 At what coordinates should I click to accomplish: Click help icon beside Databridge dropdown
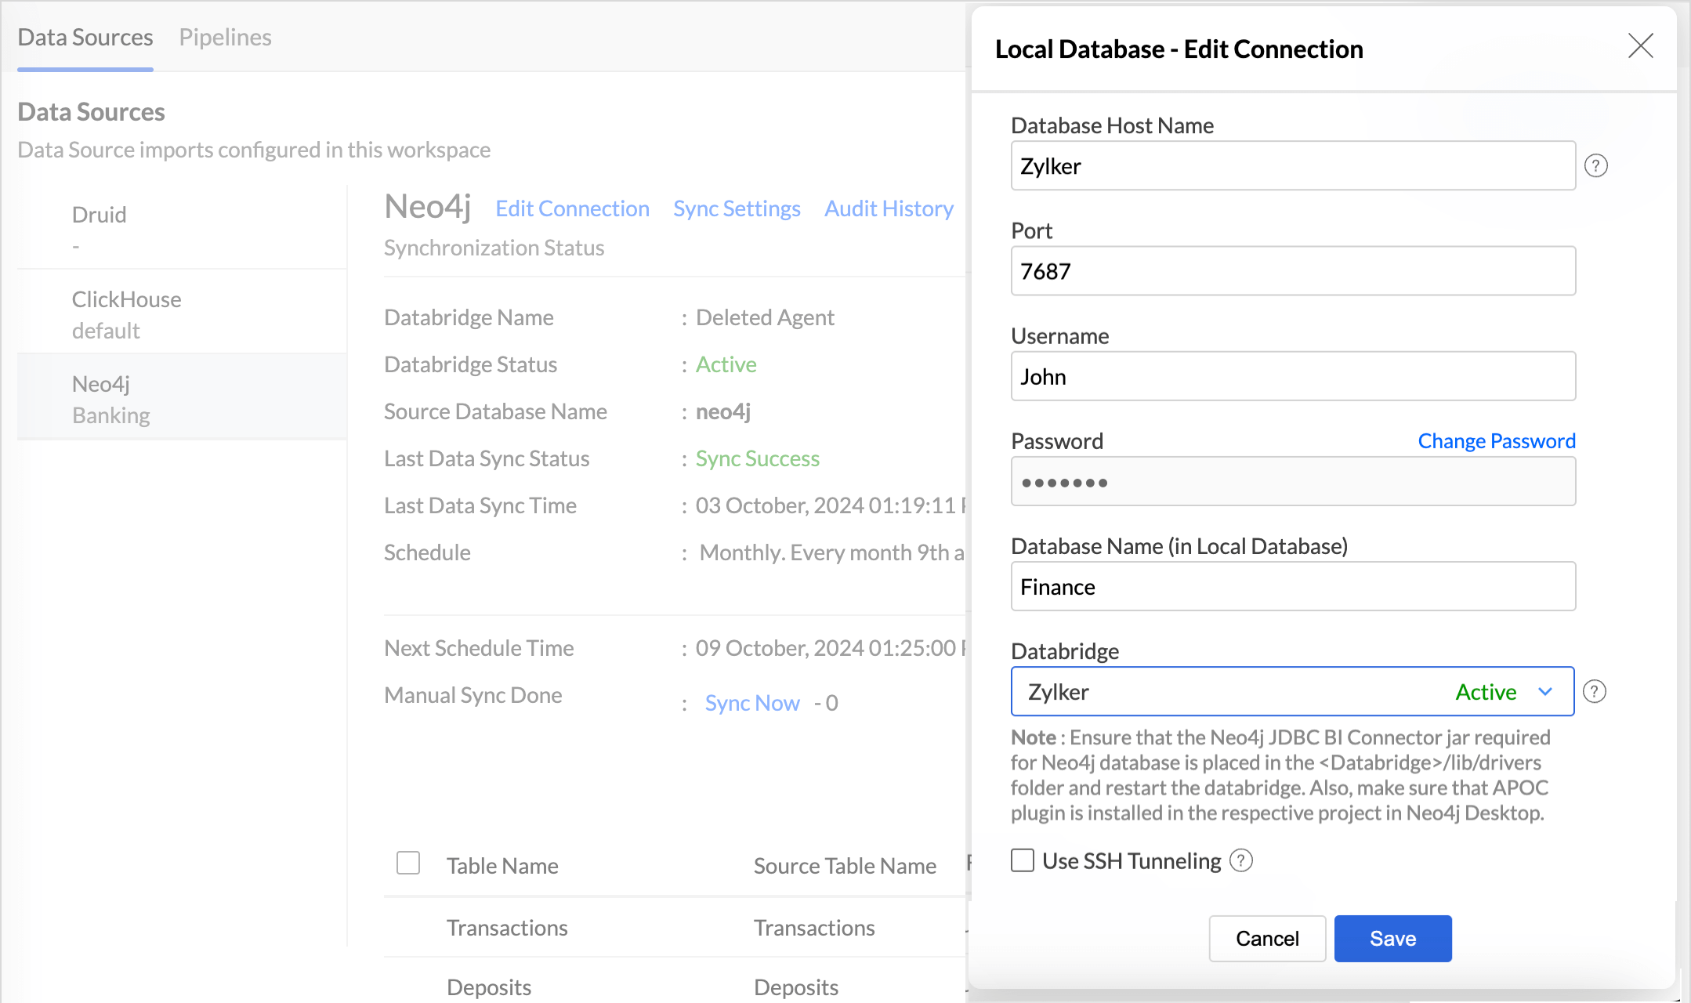point(1594,691)
